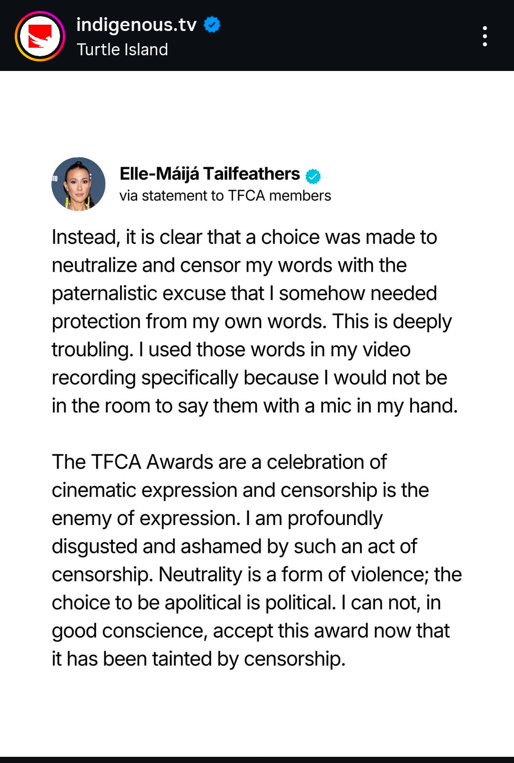Click the blue verified badge beside indigenous.tv
The height and width of the screenshot is (763, 514).
pos(212,24)
